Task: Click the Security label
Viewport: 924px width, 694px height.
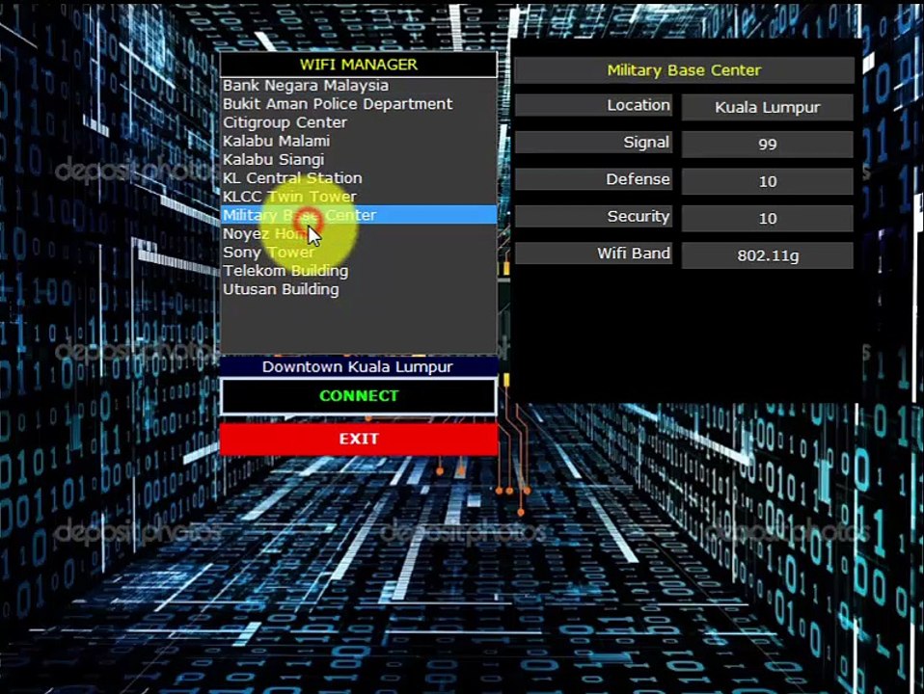Action: pyautogui.click(x=593, y=216)
